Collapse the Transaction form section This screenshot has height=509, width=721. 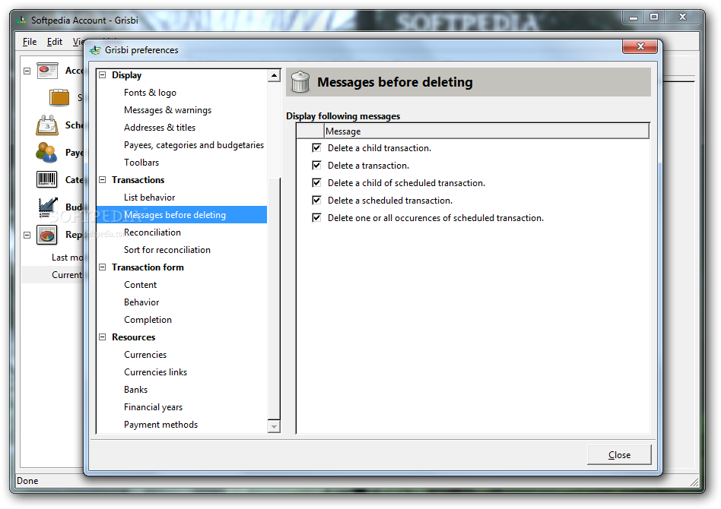click(x=103, y=267)
